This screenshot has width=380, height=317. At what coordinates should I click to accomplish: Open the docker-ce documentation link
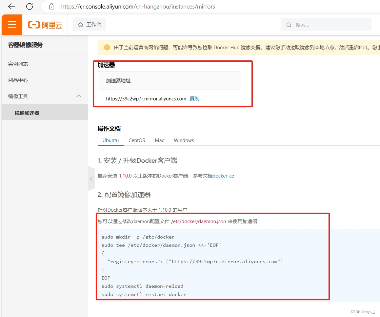[223, 176]
